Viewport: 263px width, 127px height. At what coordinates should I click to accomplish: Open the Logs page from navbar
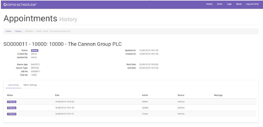[229, 4]
